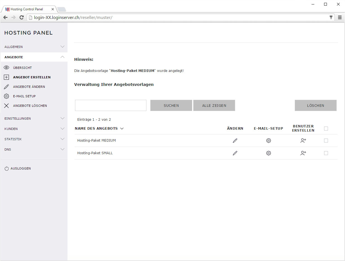Click create-user icon for Hosting-Paket MEDIUM
345x261 pixels.
(303, 141)
